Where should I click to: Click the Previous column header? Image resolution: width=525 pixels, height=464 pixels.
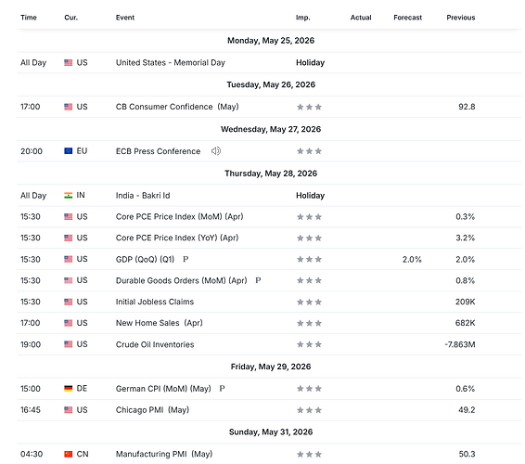[x=461, y=18]
